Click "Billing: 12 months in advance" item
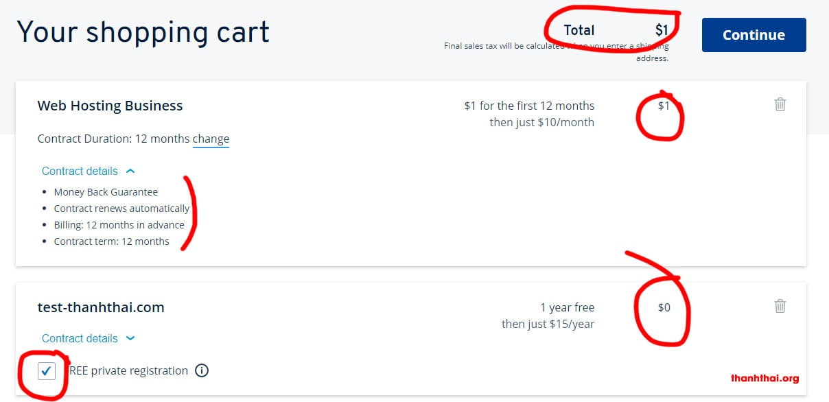Viewport: 829px width, 402px height. [119, 225]
